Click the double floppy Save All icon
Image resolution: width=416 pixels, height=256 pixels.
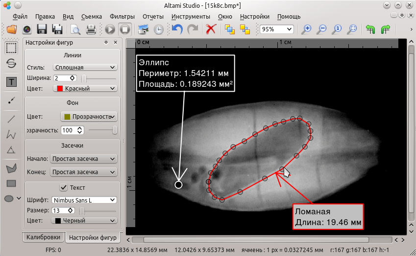point(57,29)
